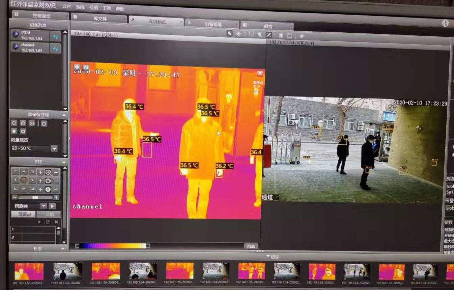454x290 pixels.
Task: Click the gear icon in thermal imager controls
Action: [23, 131]
